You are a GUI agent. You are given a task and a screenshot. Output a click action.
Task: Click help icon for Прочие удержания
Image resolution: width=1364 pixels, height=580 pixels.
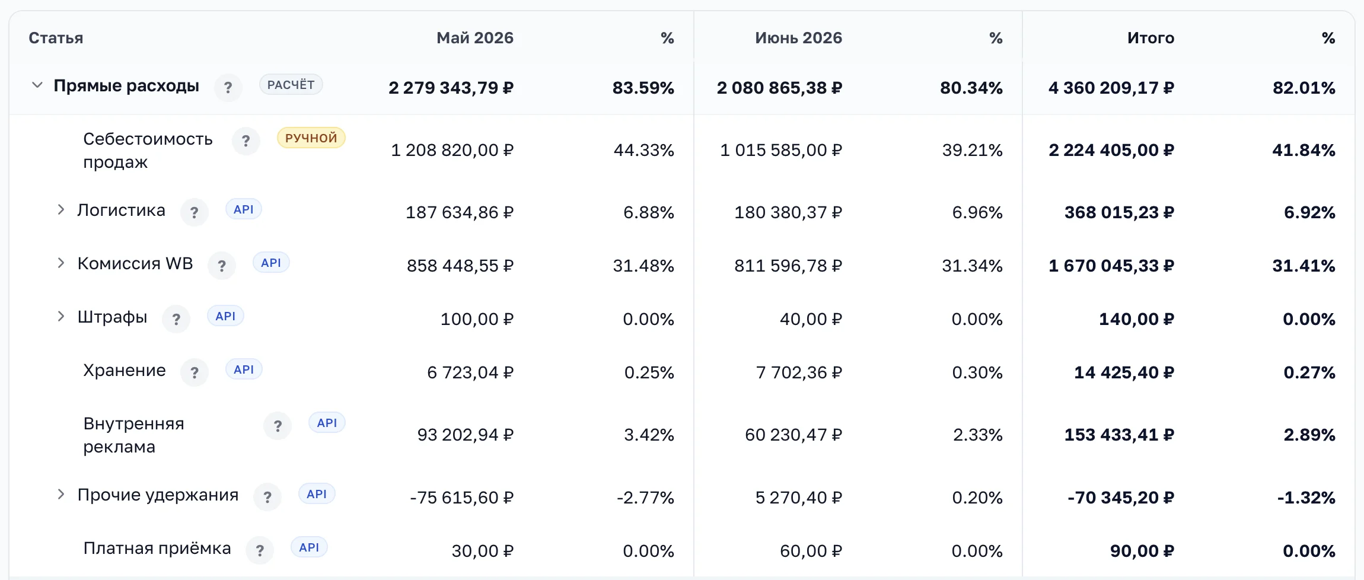click(267, 497)
